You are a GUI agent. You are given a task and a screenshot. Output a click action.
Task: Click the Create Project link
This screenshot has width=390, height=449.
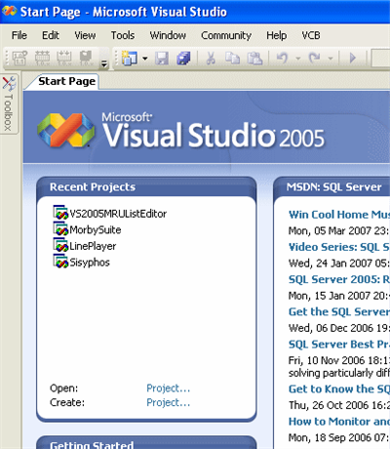point(168,402)
